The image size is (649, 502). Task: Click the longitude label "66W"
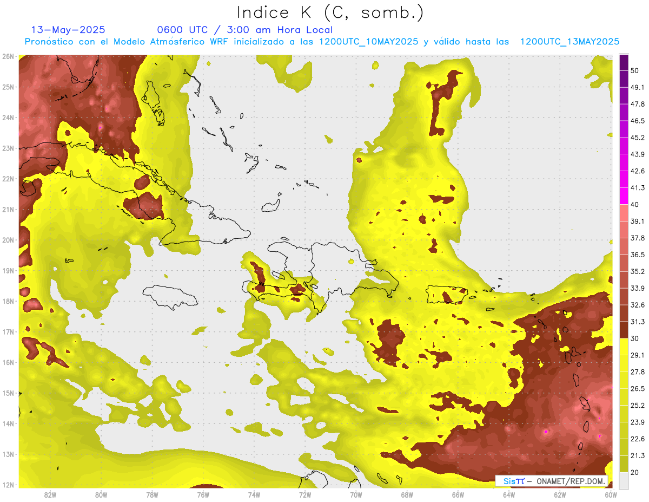pos(458,494)
